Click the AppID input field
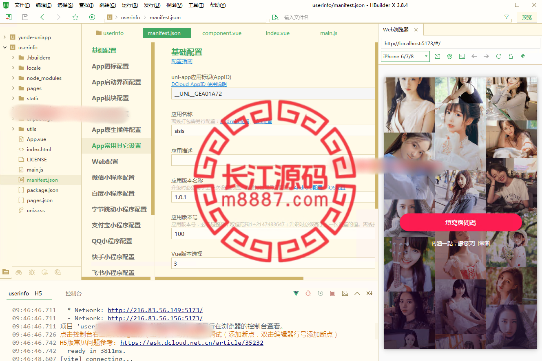This screenshot has height=361, width=542. (273, 93)
